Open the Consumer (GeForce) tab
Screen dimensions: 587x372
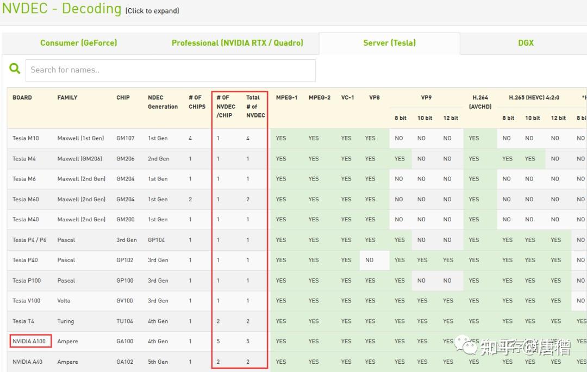pyautogui.click(x=79, y=43)
